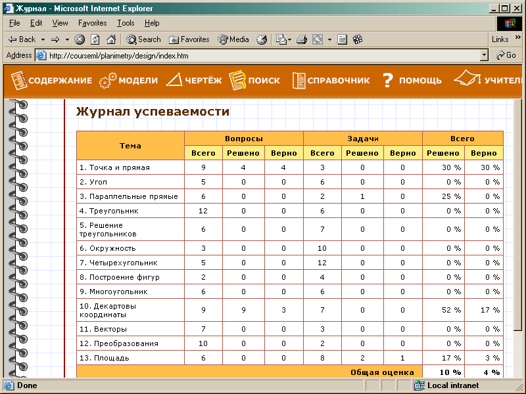Expand the Forward history dropdown arrow

67,40
